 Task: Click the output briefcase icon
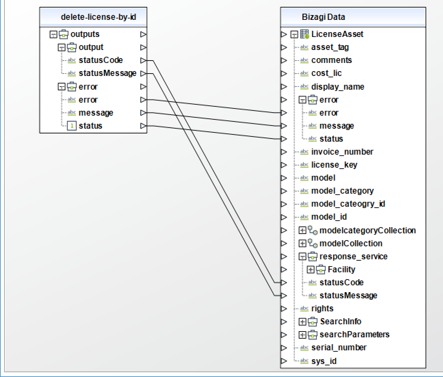(72, 47)
